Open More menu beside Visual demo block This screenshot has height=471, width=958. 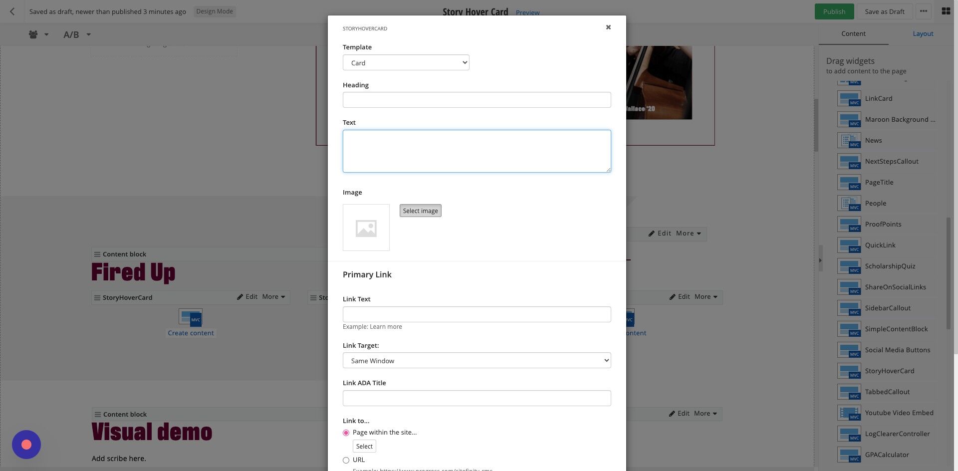[706, 414]
